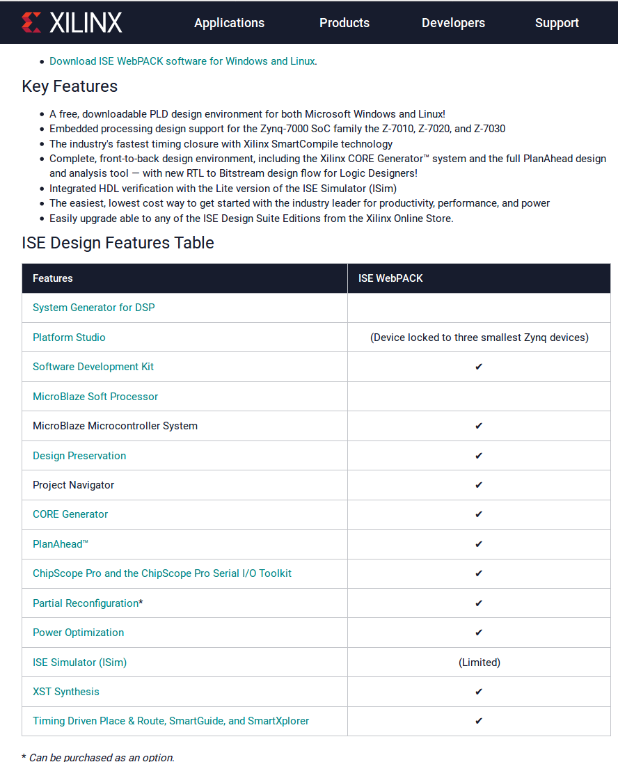618x762 pixels.
Task: Click the Software Development Kit link
Action: click(93, 367)
